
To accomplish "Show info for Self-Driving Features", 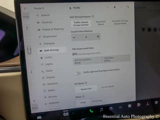I will (93, 16).
